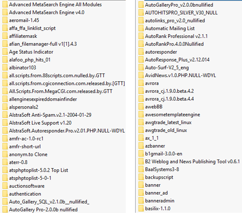The width and height of the screenshot is (242, 213).
Task: Select the folder icon for alspersonals2
Action: (x=5, y=107)
